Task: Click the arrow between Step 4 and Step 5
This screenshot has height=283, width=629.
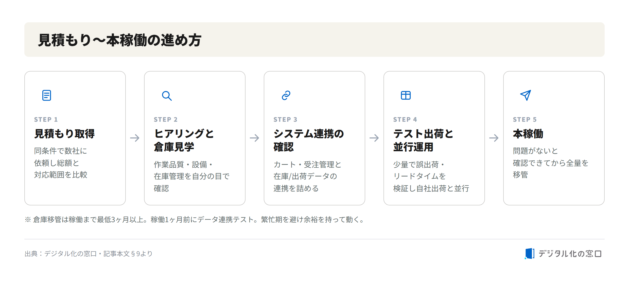Action: (x=494, y=138)
